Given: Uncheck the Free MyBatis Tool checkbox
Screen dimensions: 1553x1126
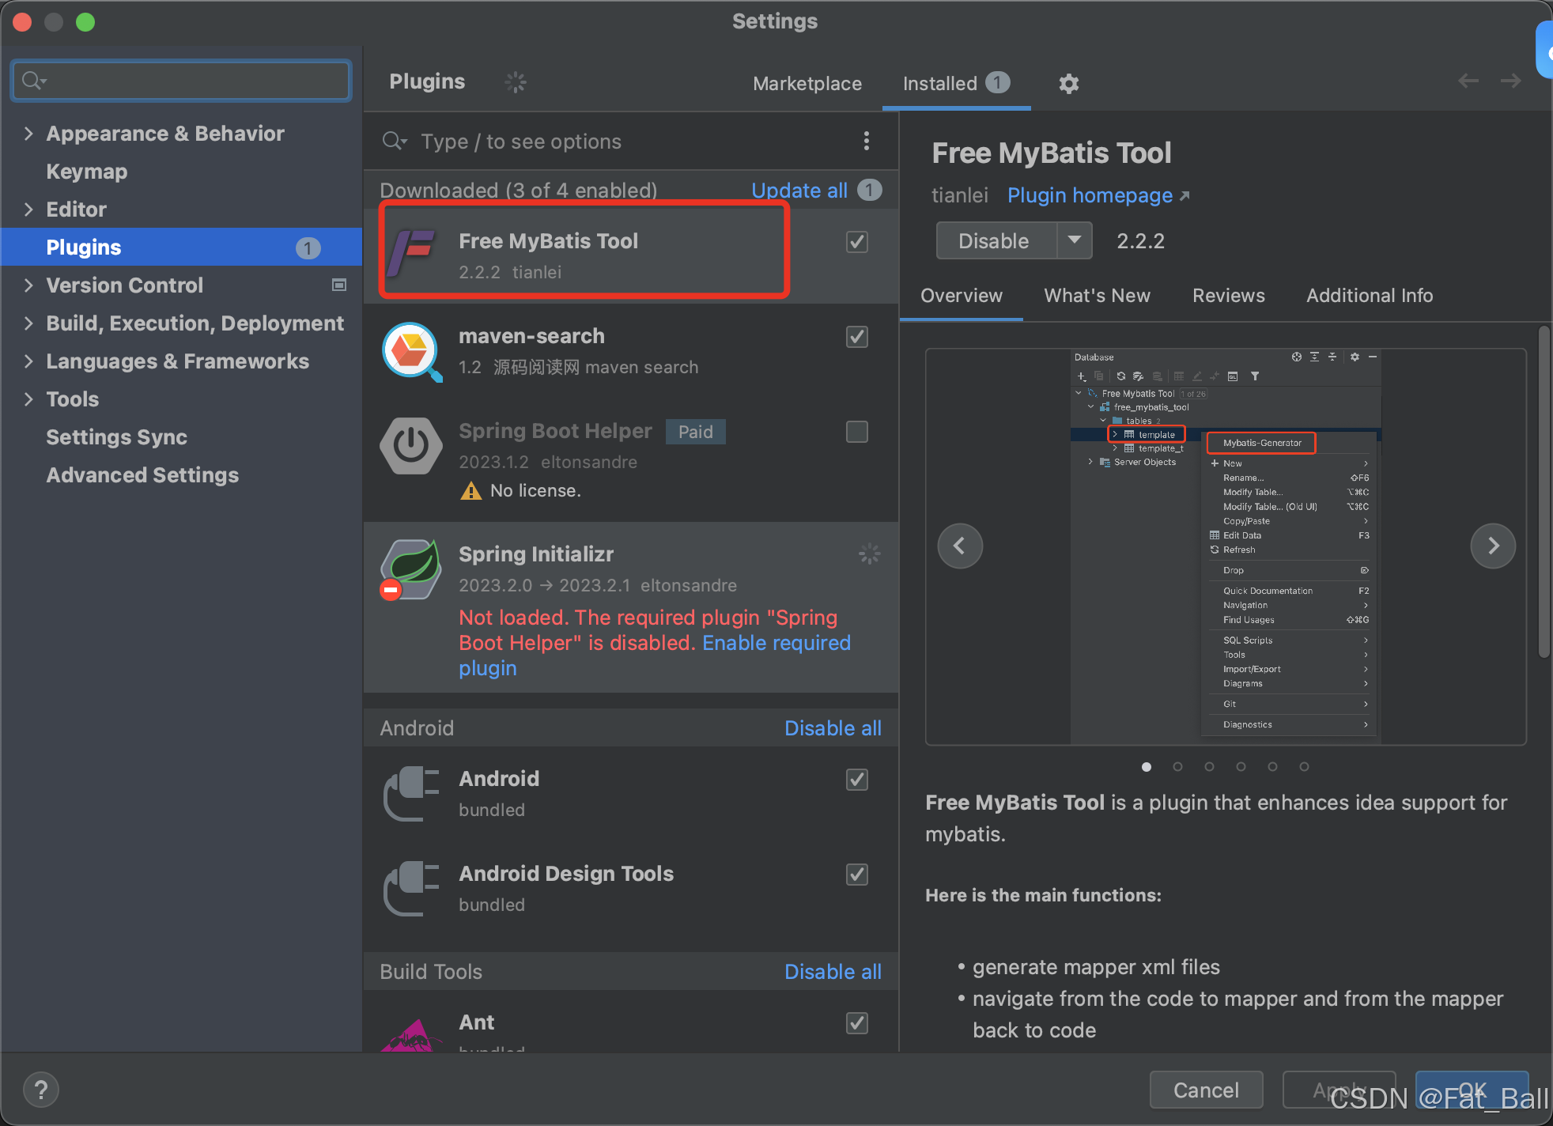Looking at the screenshot, I should click(x=856, y=242).
